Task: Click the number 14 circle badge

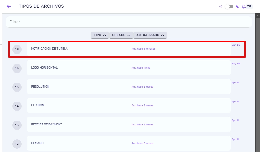Action: tap(17, 106)
